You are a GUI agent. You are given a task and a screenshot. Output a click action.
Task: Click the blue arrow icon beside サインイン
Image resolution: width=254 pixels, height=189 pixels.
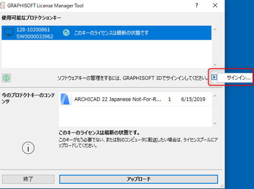[214, 78]
